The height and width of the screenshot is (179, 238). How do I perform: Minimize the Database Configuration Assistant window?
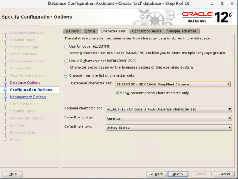[x=212, y=4]
